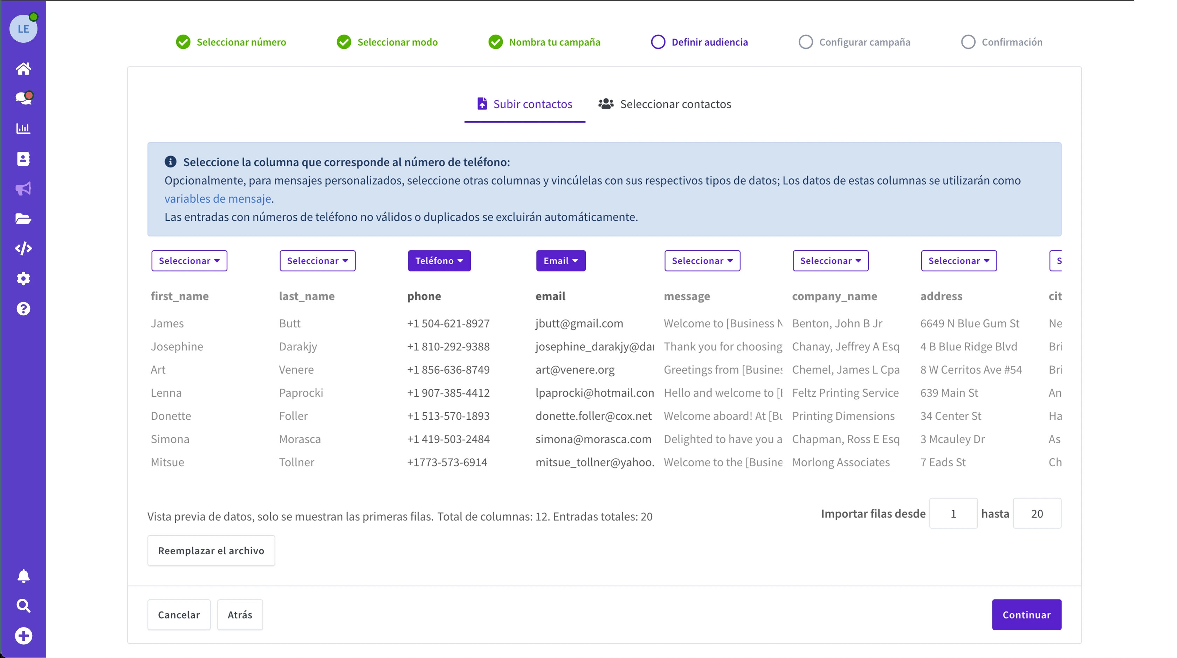Expand the Teléfono column dropdown
Viewport: 1177px width, 658px height.
439,260
